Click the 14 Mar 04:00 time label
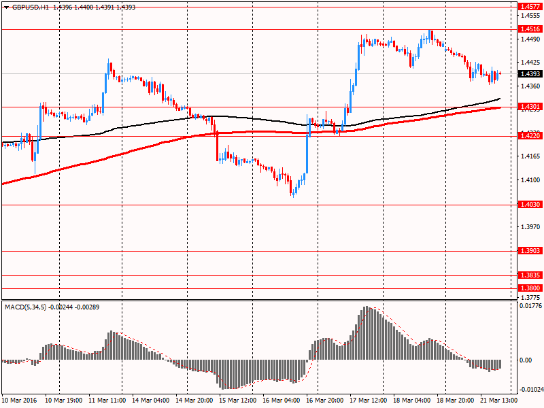 pos(150,401)
